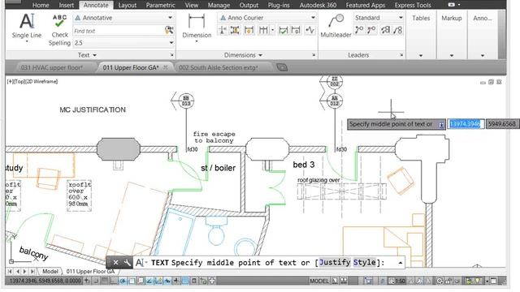Click the MODEL status bar button
Viewport: 520px width, 292px height.
point(319,281)
